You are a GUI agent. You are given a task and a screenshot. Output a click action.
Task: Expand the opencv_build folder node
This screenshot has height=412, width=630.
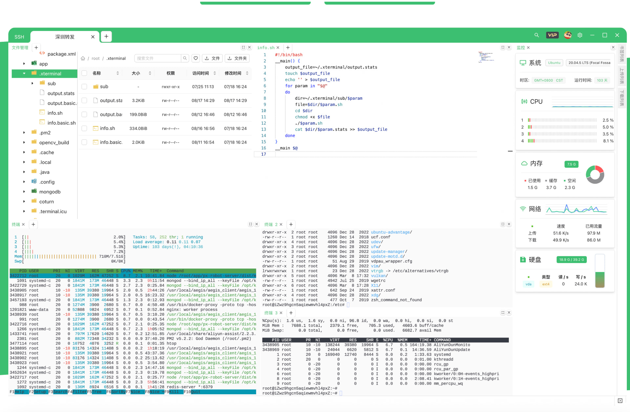point(24,142)
